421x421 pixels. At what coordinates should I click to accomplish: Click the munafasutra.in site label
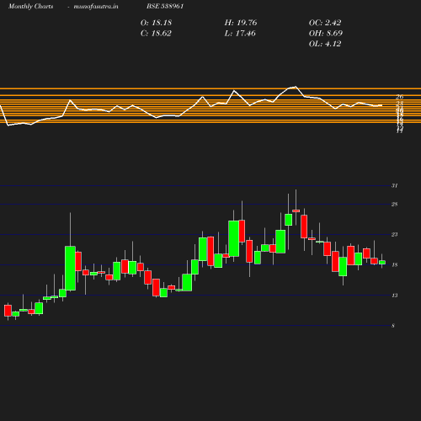(96, 6)
